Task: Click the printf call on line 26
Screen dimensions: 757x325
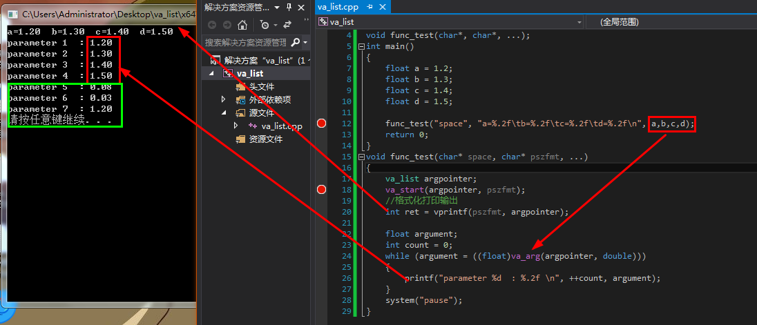Action: [533, 278]
